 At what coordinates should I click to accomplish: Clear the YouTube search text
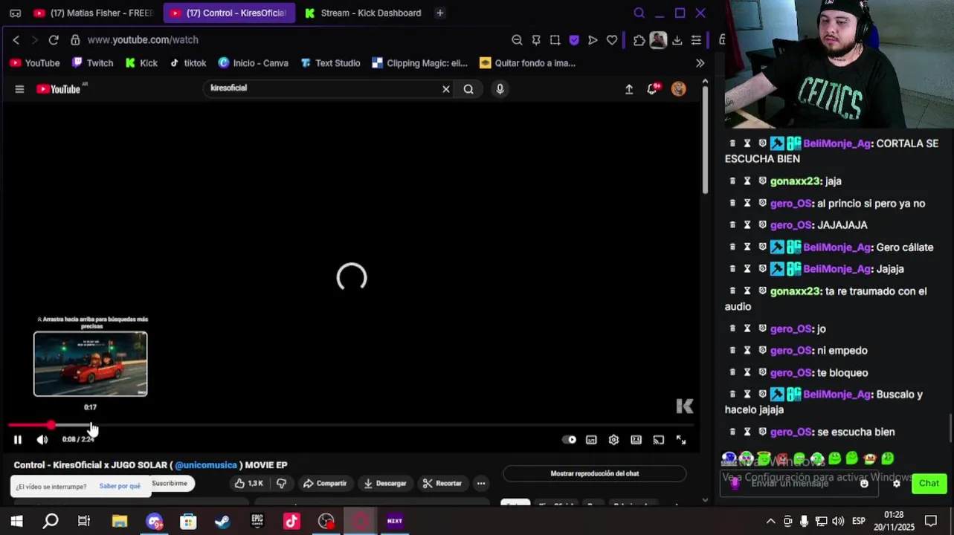point(446,89)
